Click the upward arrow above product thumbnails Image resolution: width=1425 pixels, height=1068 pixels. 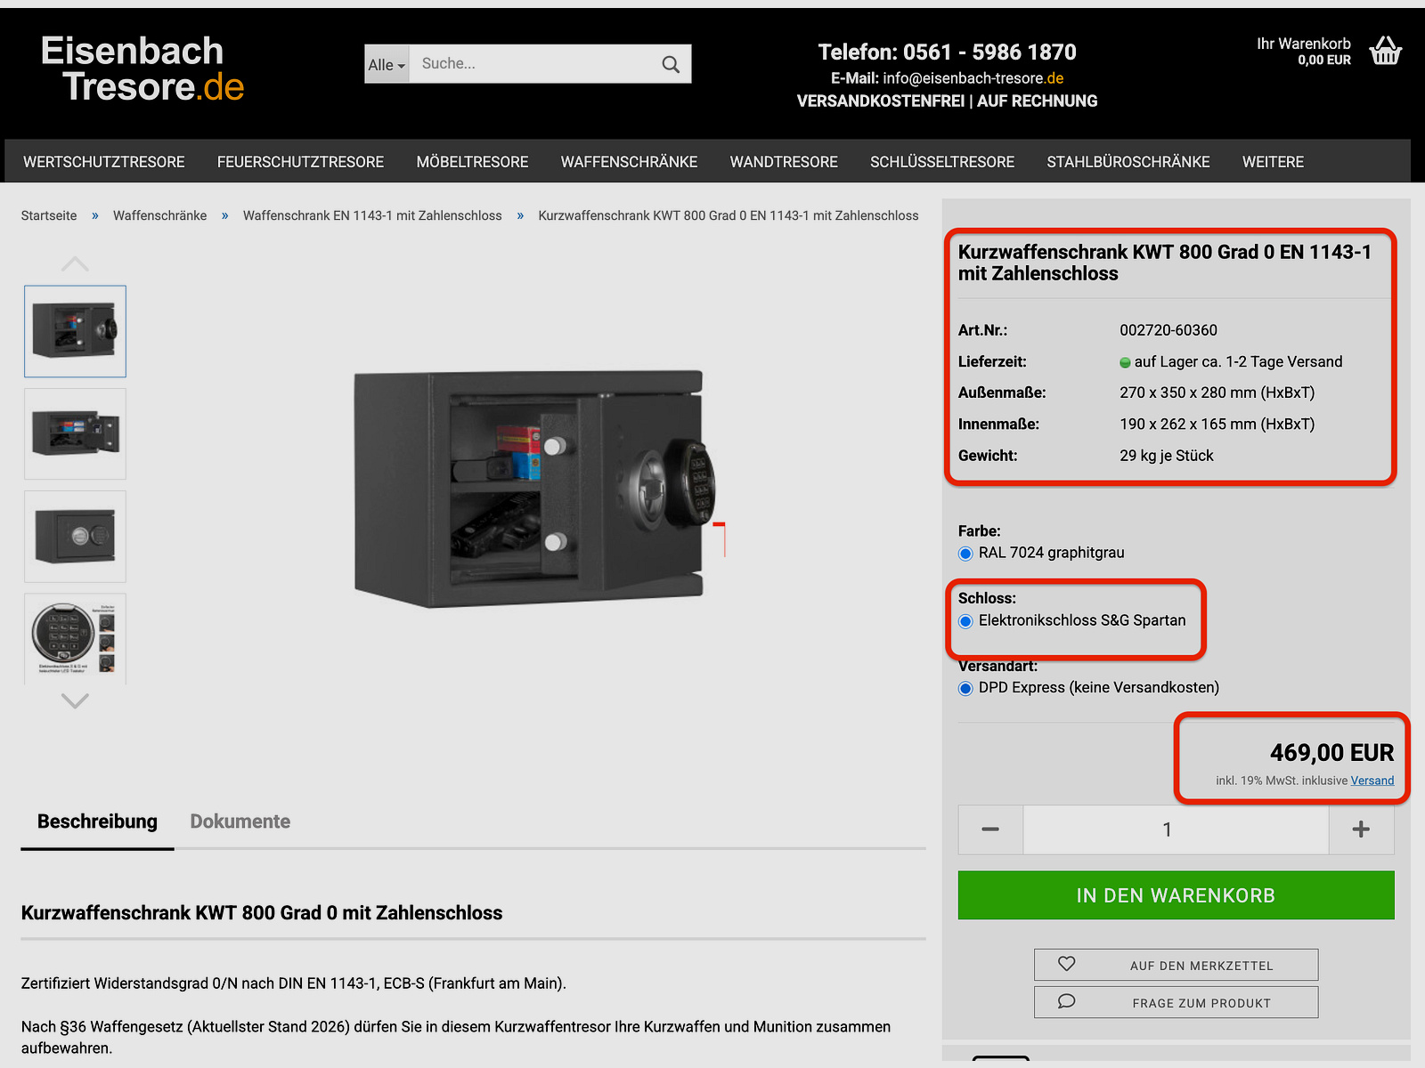pos(75,262)
